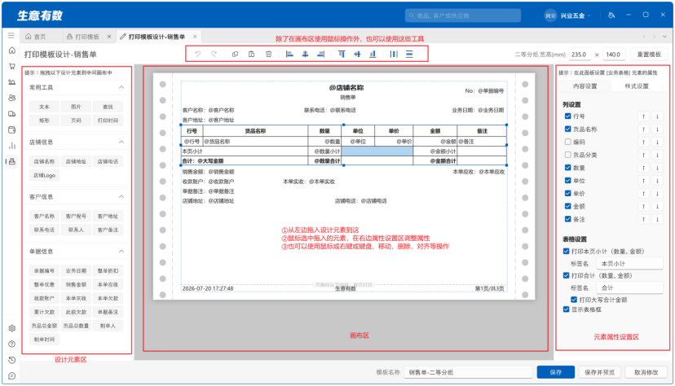Click the redo icon in design toolbar
This screenshot has height=386, width=675.
tap(214, 55)
